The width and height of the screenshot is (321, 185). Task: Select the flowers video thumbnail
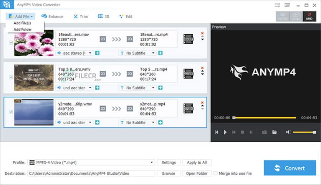click(34, 43)
